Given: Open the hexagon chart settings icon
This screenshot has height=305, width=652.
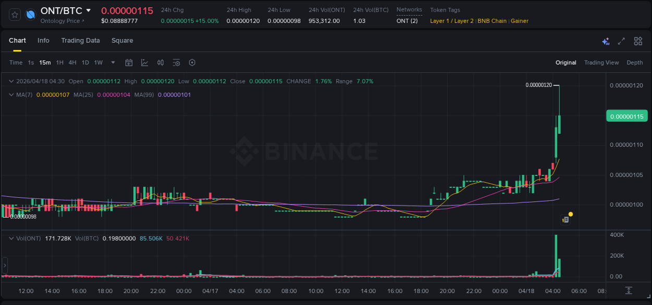Looking at the screenshot, I should tap(192, 62).
